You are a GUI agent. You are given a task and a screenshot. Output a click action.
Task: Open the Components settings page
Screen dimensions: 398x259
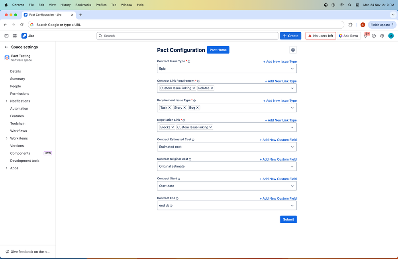pyautogui.click(x=20, y=153)
